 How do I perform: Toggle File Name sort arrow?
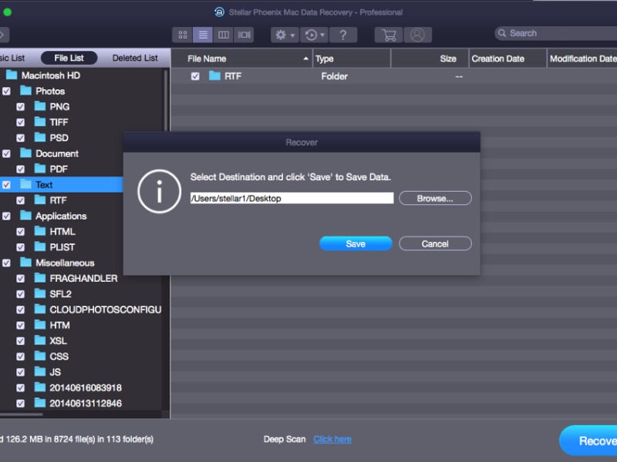click(305, 59)
